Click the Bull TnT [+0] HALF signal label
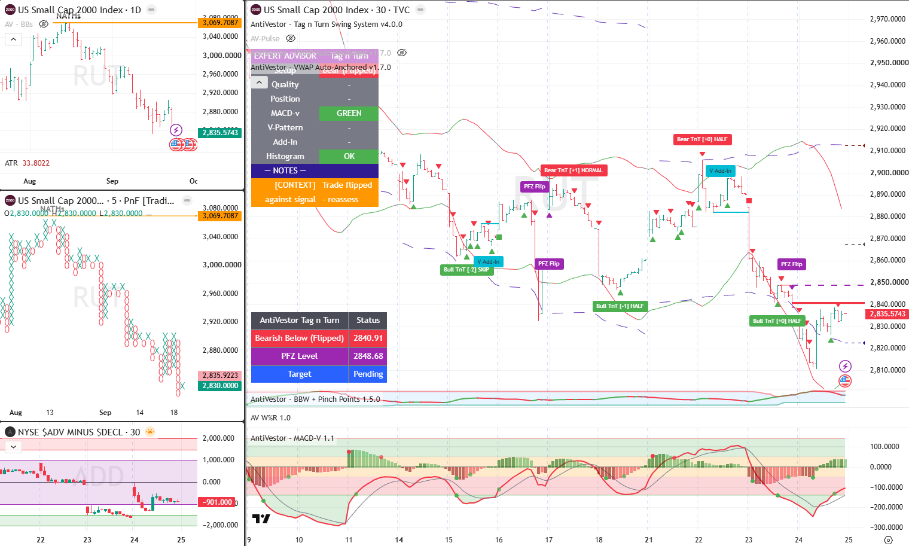This screenshot has height=546, width=909. pos(777,321)
